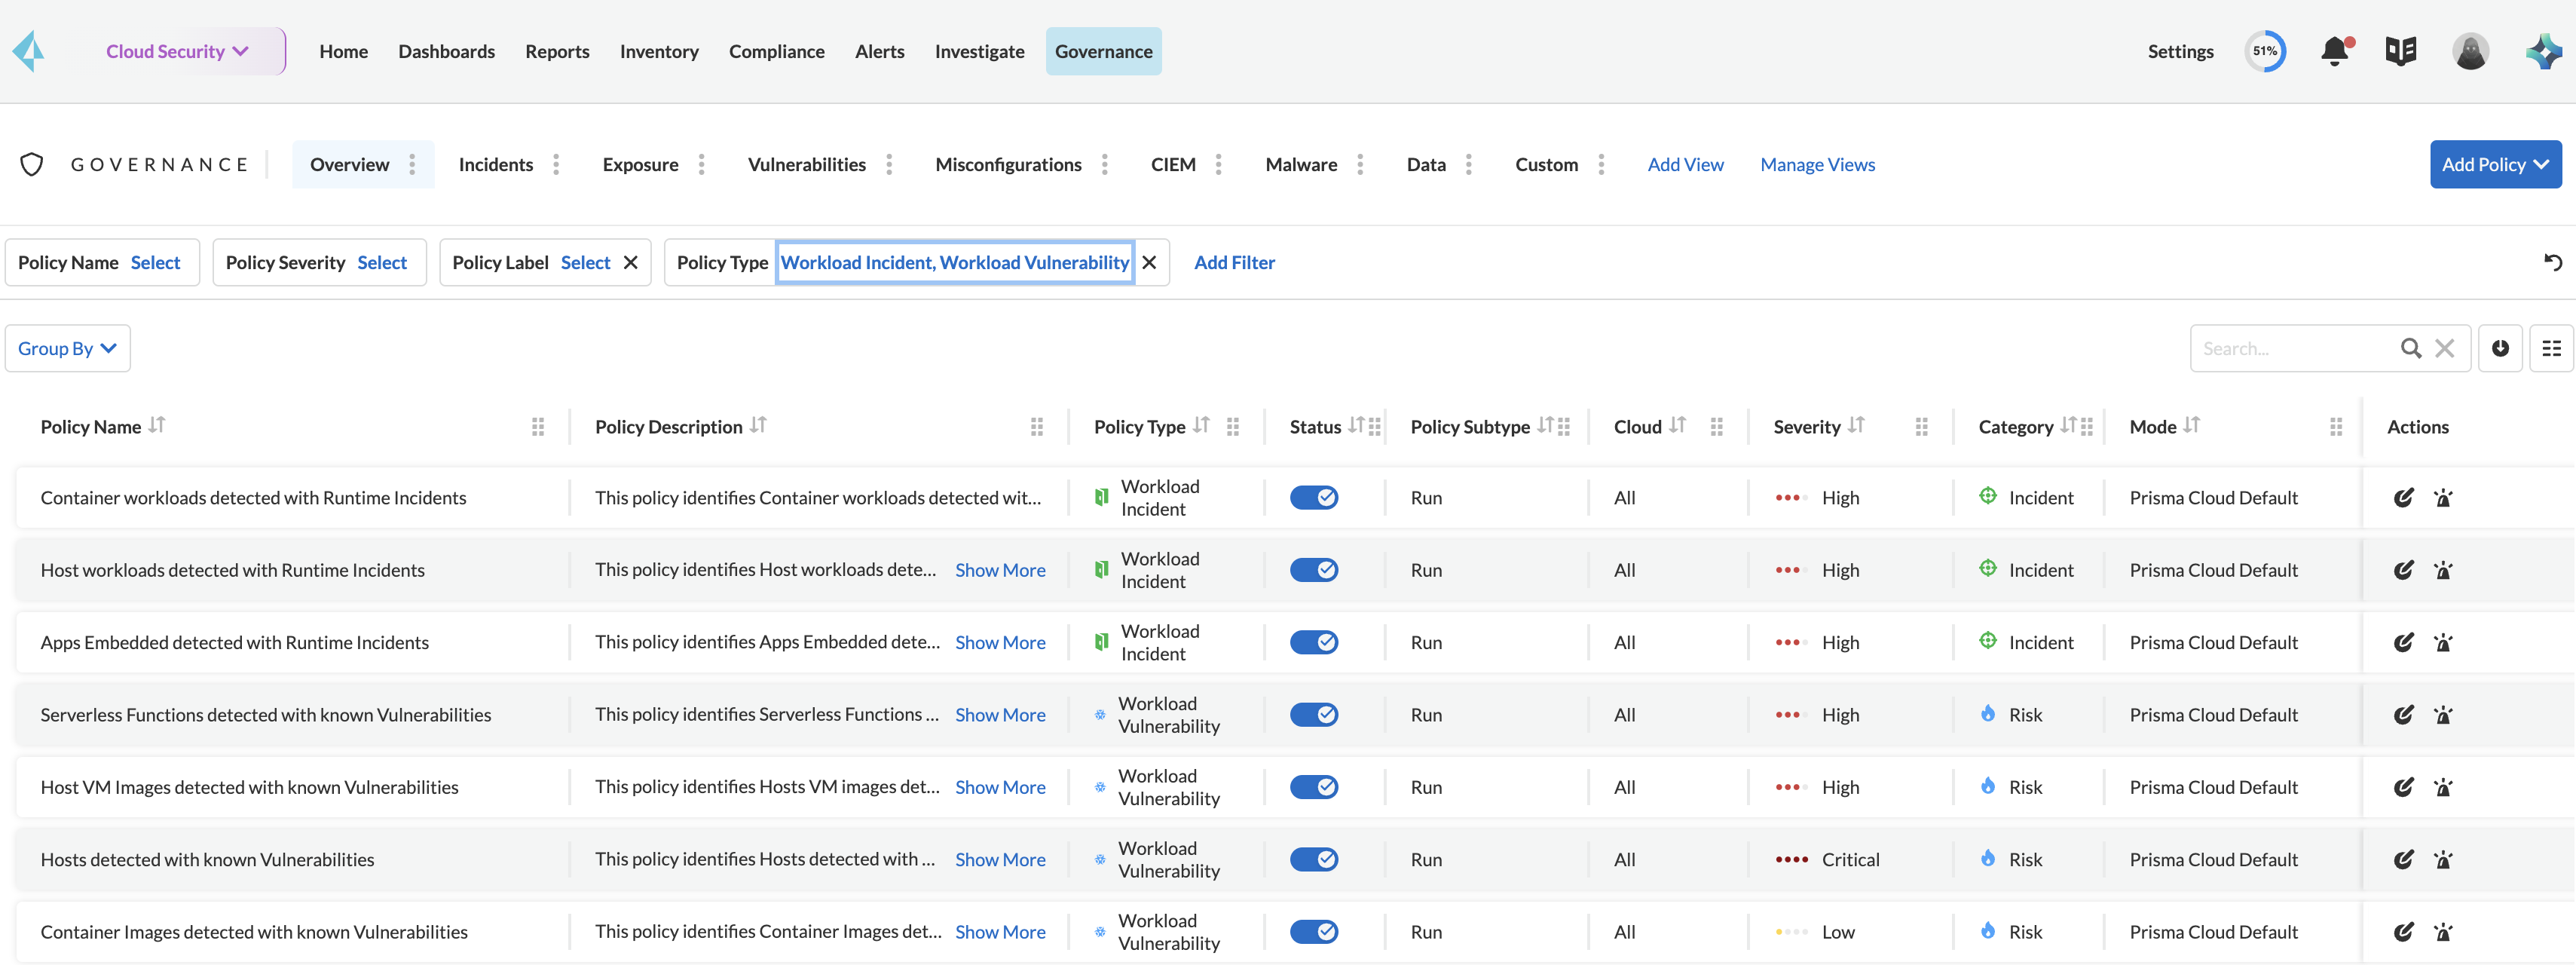Edit the Serverless Functions Vulnerabilities policy

point(2404,714)
